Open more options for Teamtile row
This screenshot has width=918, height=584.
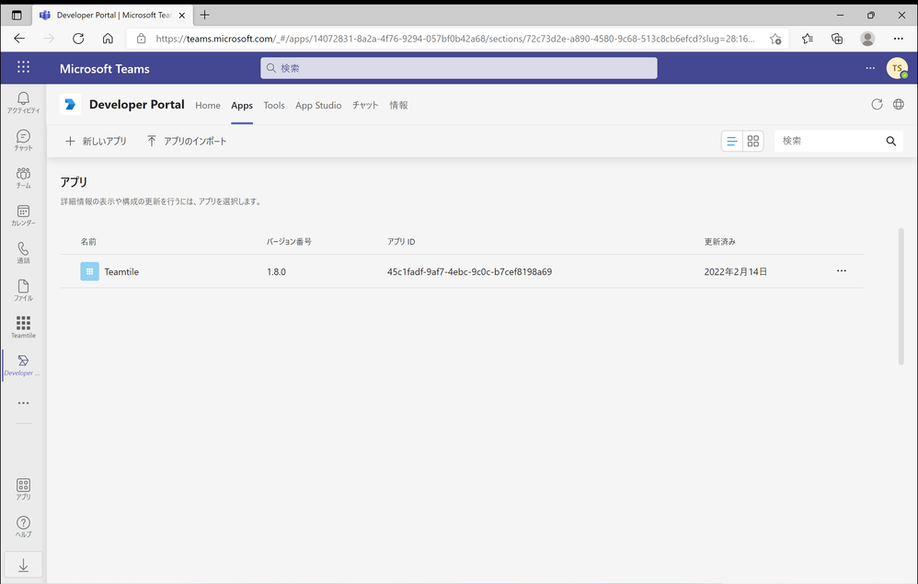(842, 271)
